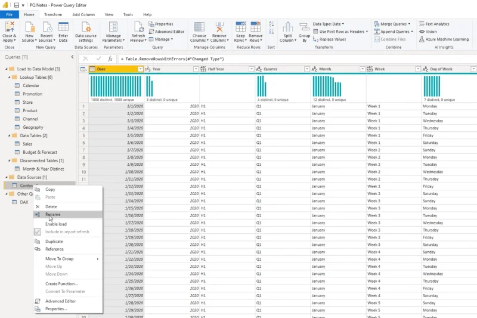Open the Manage button in the Query group
Screen dimensions: 477x318
pos(160,39)
